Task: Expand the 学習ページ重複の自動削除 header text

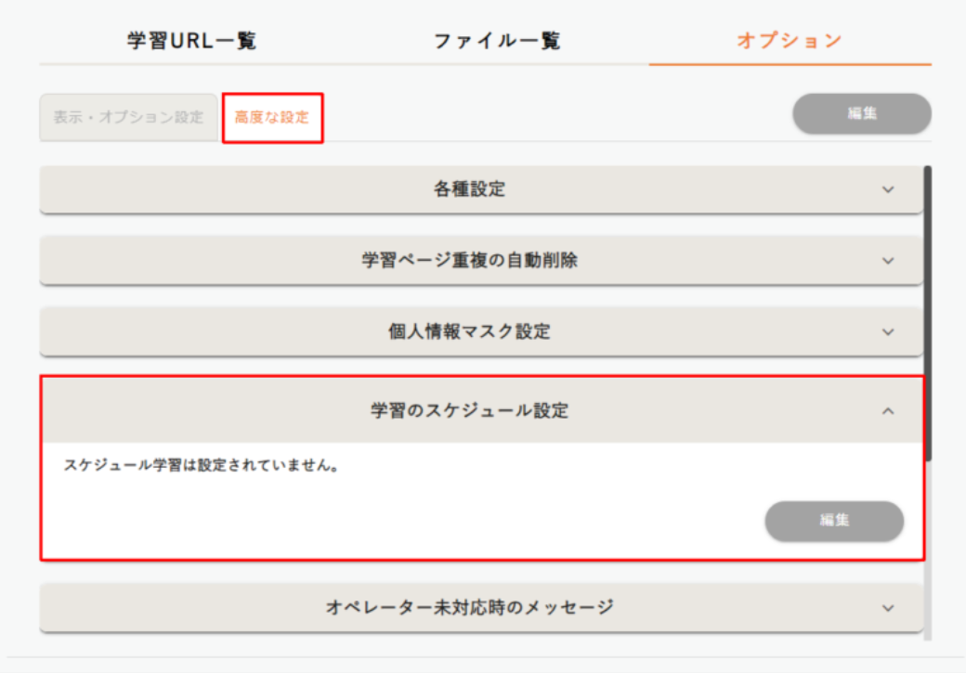Action: (469, 261)
